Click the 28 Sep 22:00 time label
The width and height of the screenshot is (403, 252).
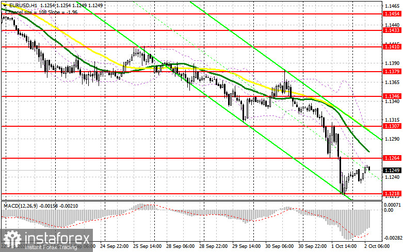[x=213, y=246]
